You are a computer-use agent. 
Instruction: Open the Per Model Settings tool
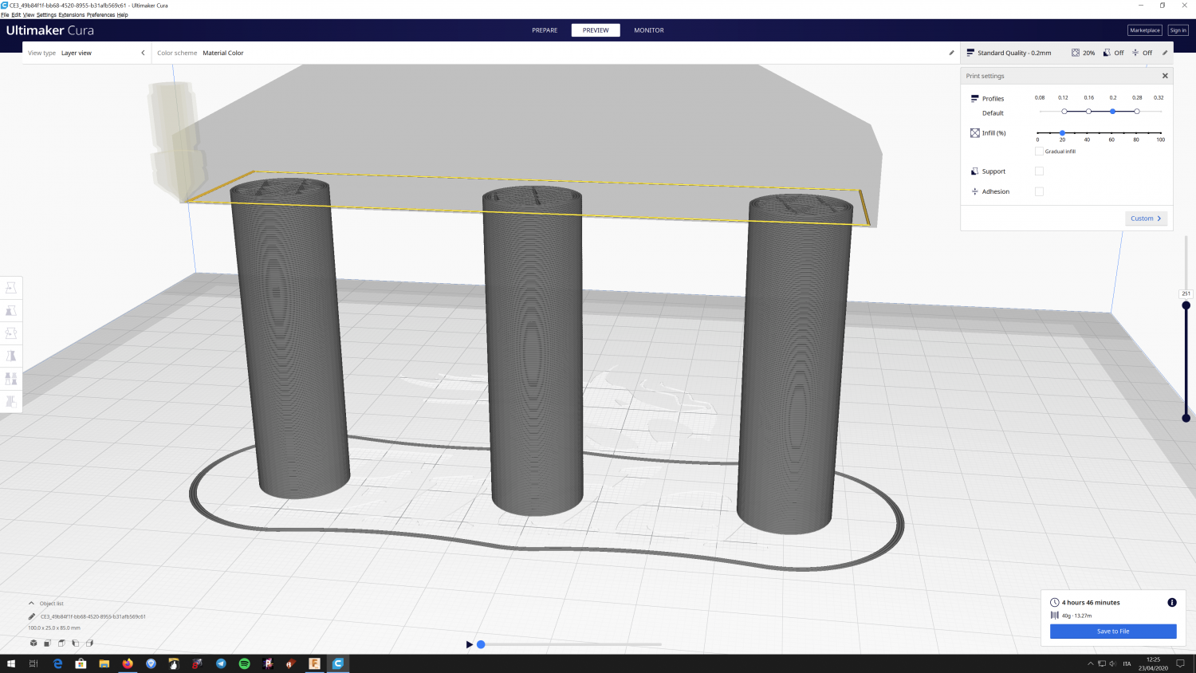coord(11,379)
